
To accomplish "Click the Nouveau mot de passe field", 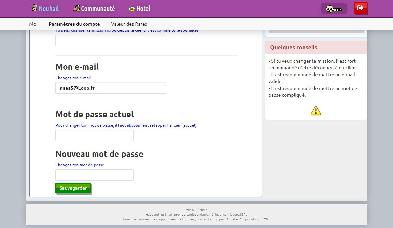I will tap(94, 175).
